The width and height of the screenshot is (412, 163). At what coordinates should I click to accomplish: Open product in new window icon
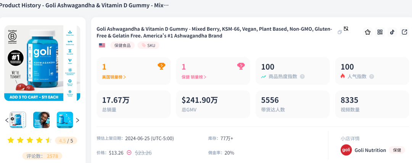tap(404, 32)
